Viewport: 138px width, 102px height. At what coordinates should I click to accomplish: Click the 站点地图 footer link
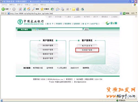pyautogui.click(x=80, y=79)
